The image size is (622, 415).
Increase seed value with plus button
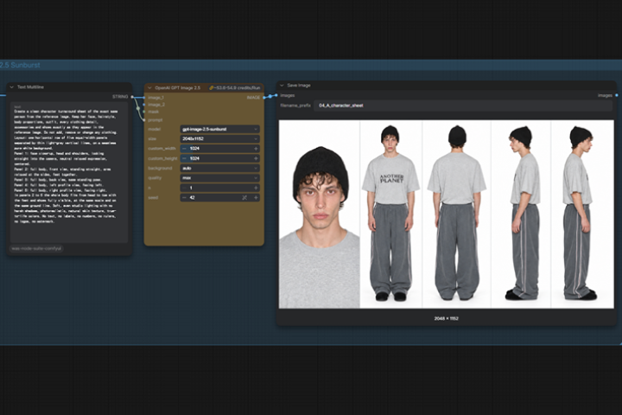point(256,197)
